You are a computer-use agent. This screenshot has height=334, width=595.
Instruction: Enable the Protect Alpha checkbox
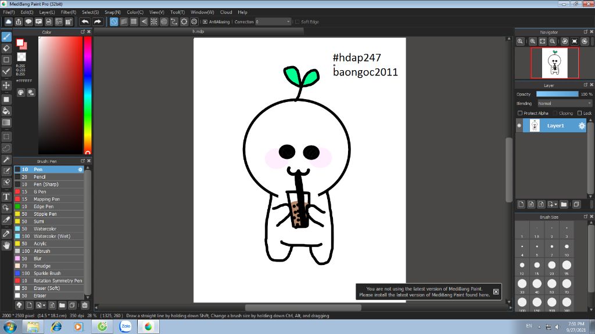(x=520, y=113)
